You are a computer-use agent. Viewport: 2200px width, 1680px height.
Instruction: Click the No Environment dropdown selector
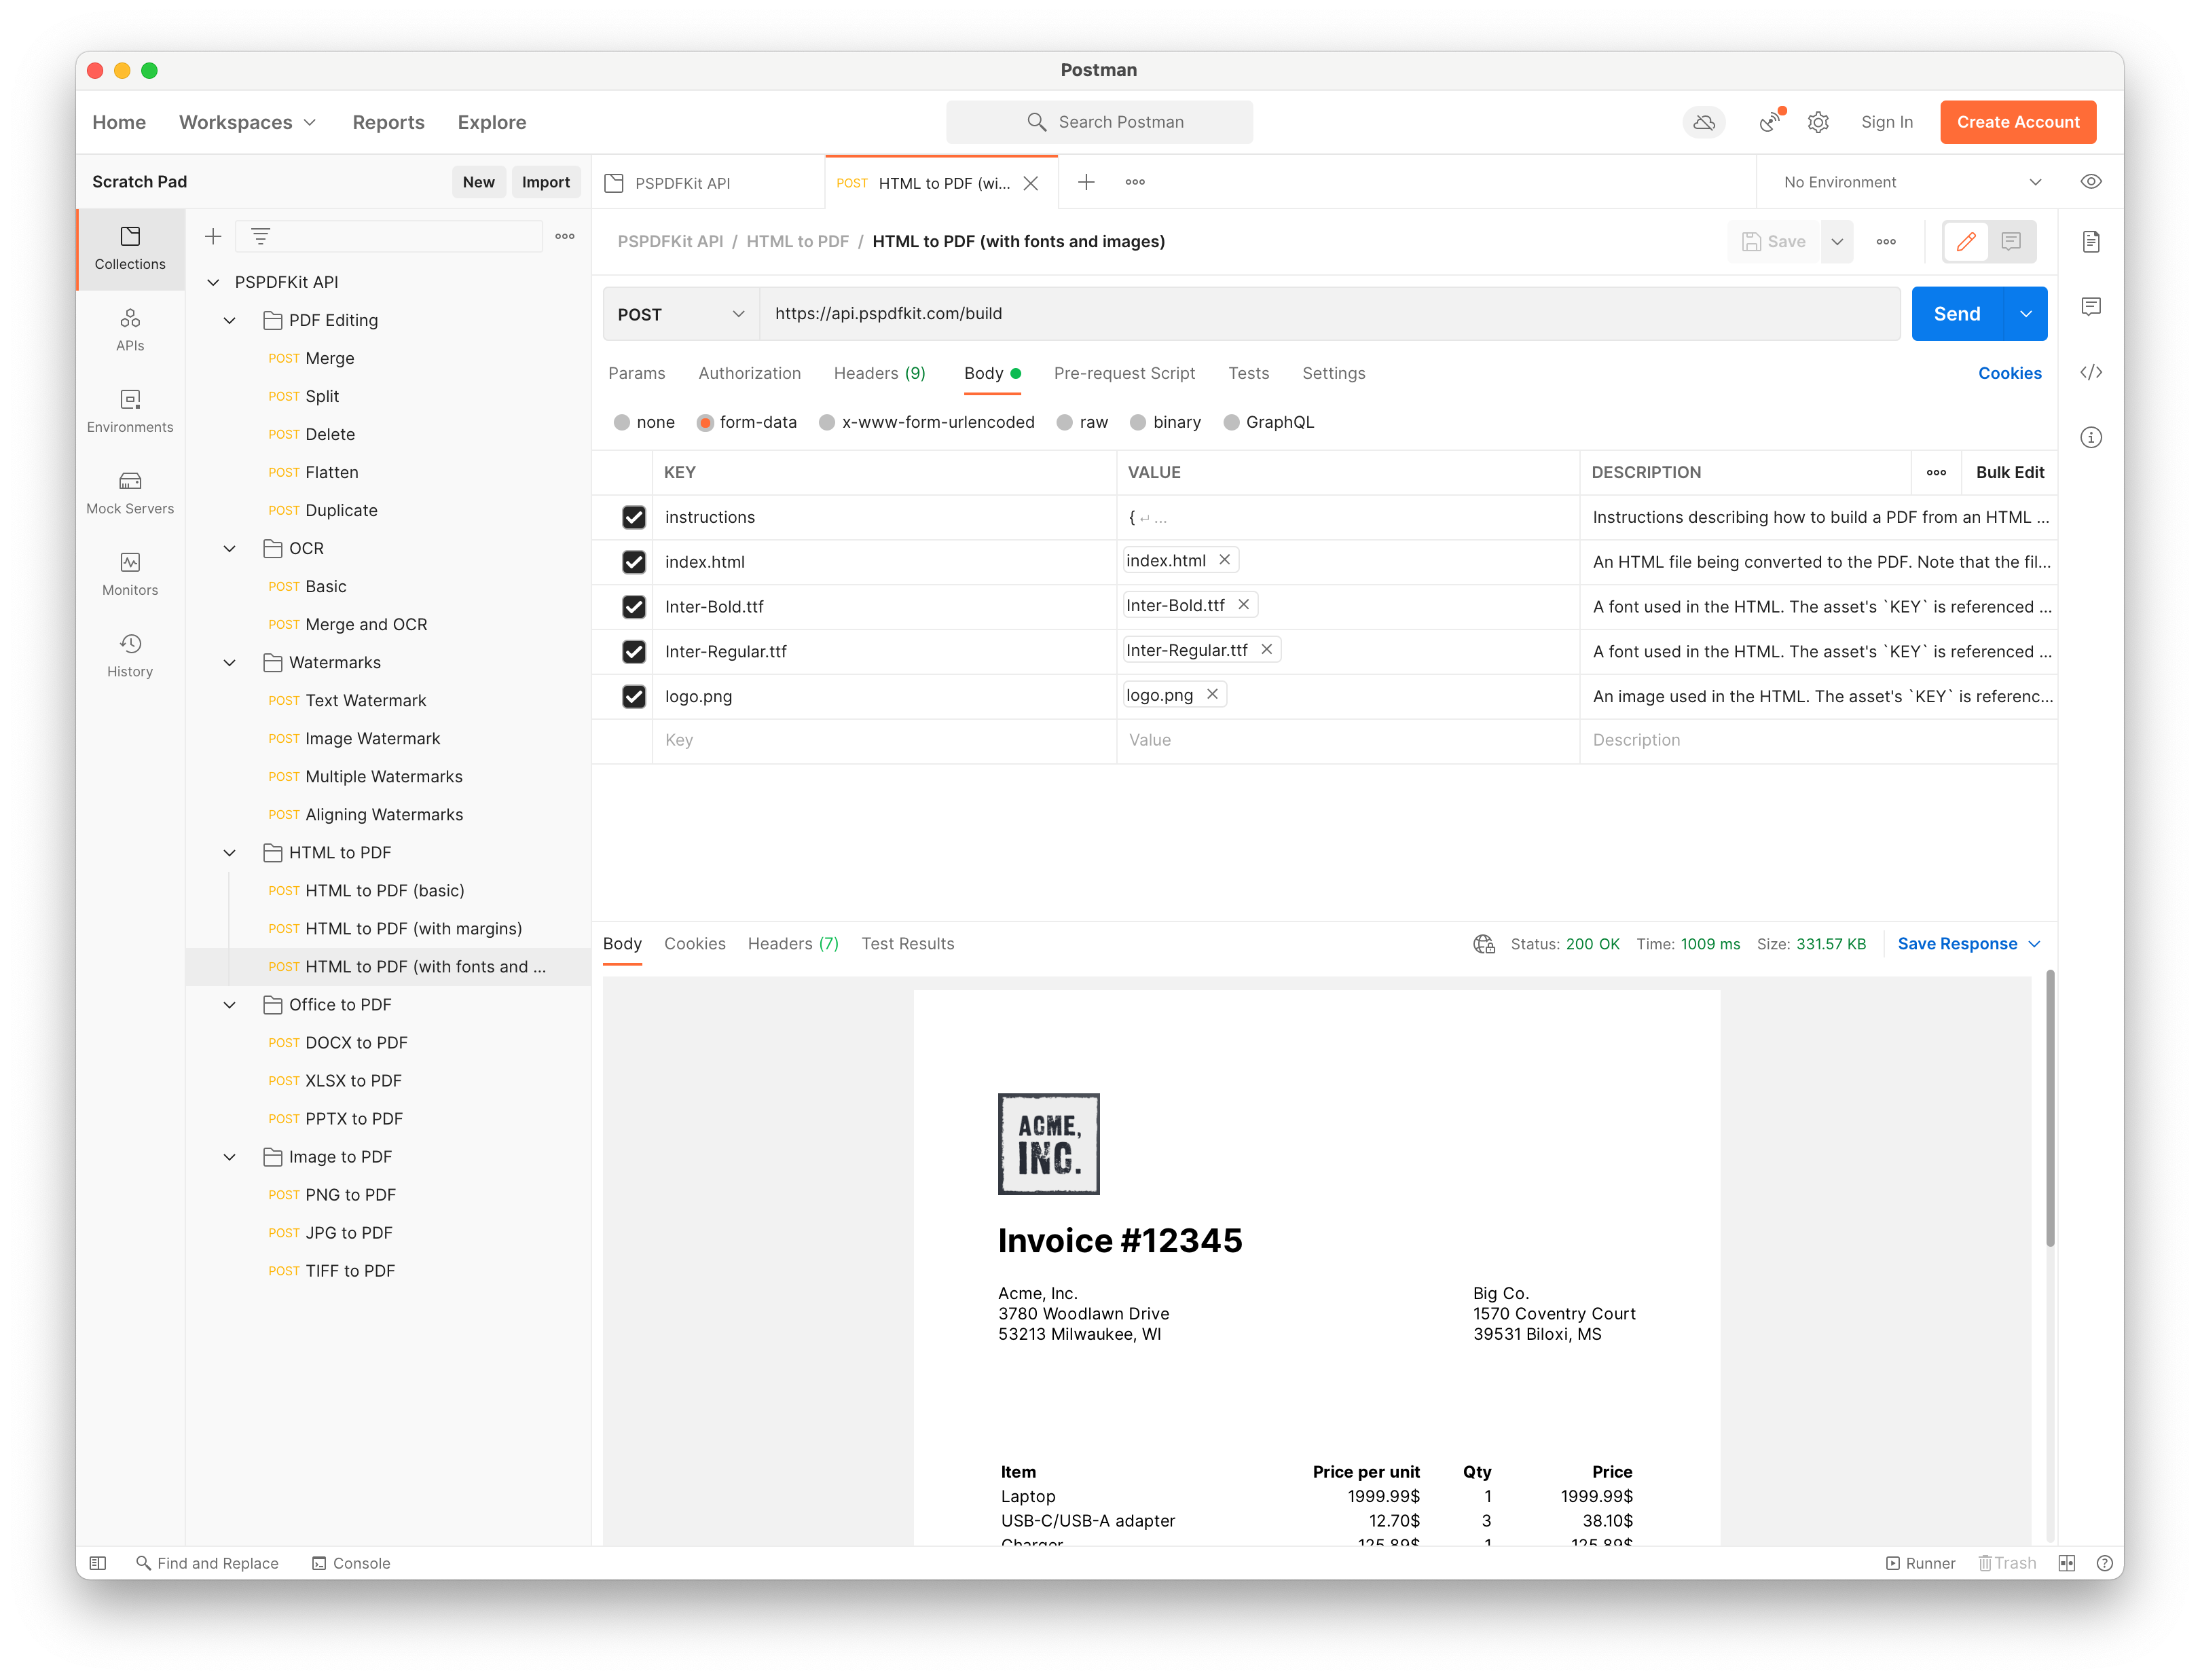[x=1911, y=182]
